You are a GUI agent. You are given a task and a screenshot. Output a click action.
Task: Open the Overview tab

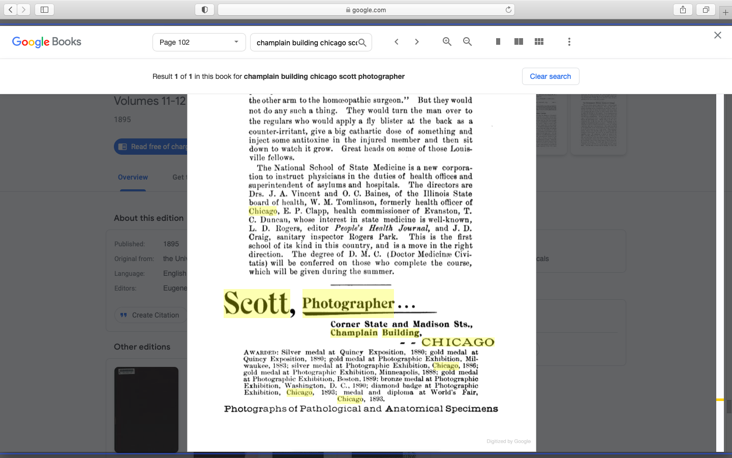click(x=133, y=177)
